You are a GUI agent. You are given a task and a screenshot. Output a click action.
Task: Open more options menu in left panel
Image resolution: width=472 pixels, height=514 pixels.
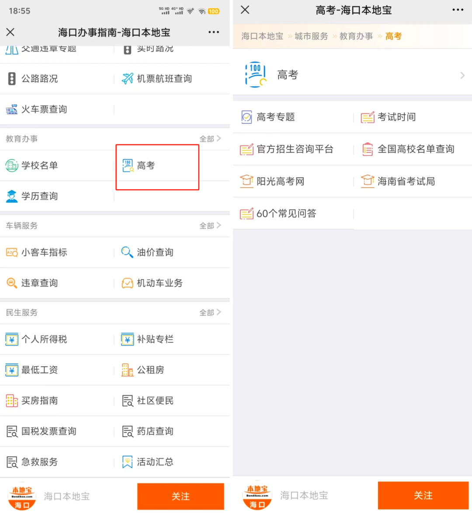214,32
